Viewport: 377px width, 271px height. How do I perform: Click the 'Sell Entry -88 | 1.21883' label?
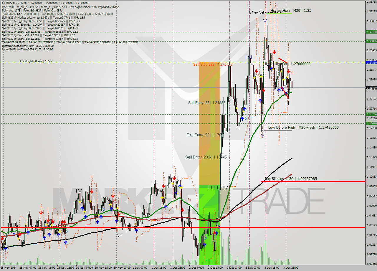207,103
